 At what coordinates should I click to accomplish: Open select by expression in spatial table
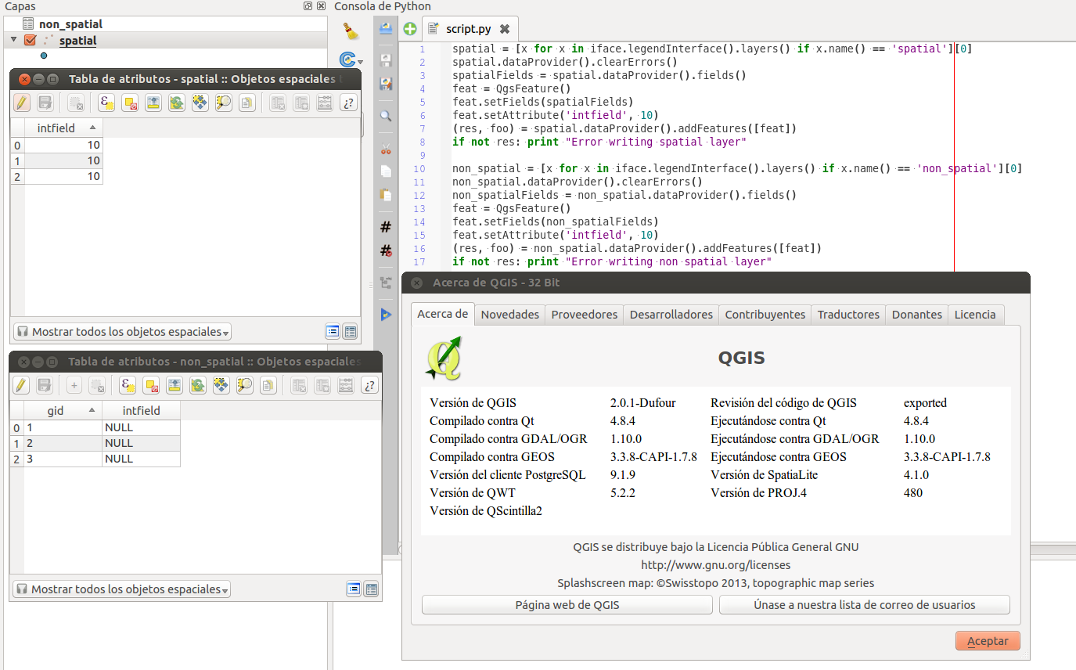[106, 103]
